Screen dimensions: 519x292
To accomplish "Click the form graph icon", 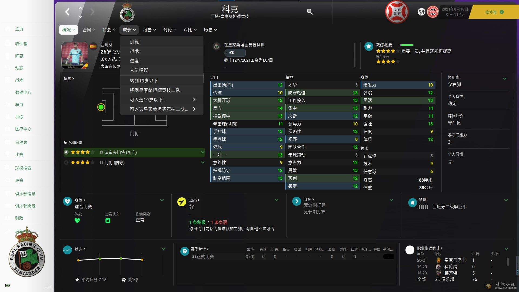I will point(67,250).
